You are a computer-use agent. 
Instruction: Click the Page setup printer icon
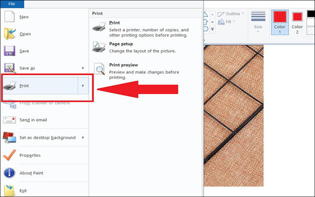[98, 47]
